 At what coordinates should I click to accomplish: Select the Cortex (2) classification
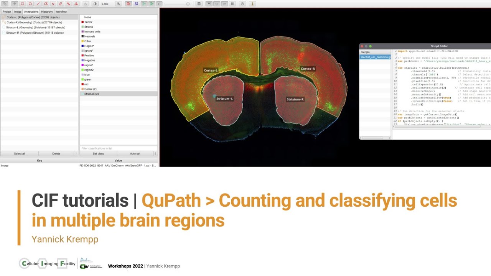pyautogui.click(x=119, y=89)
